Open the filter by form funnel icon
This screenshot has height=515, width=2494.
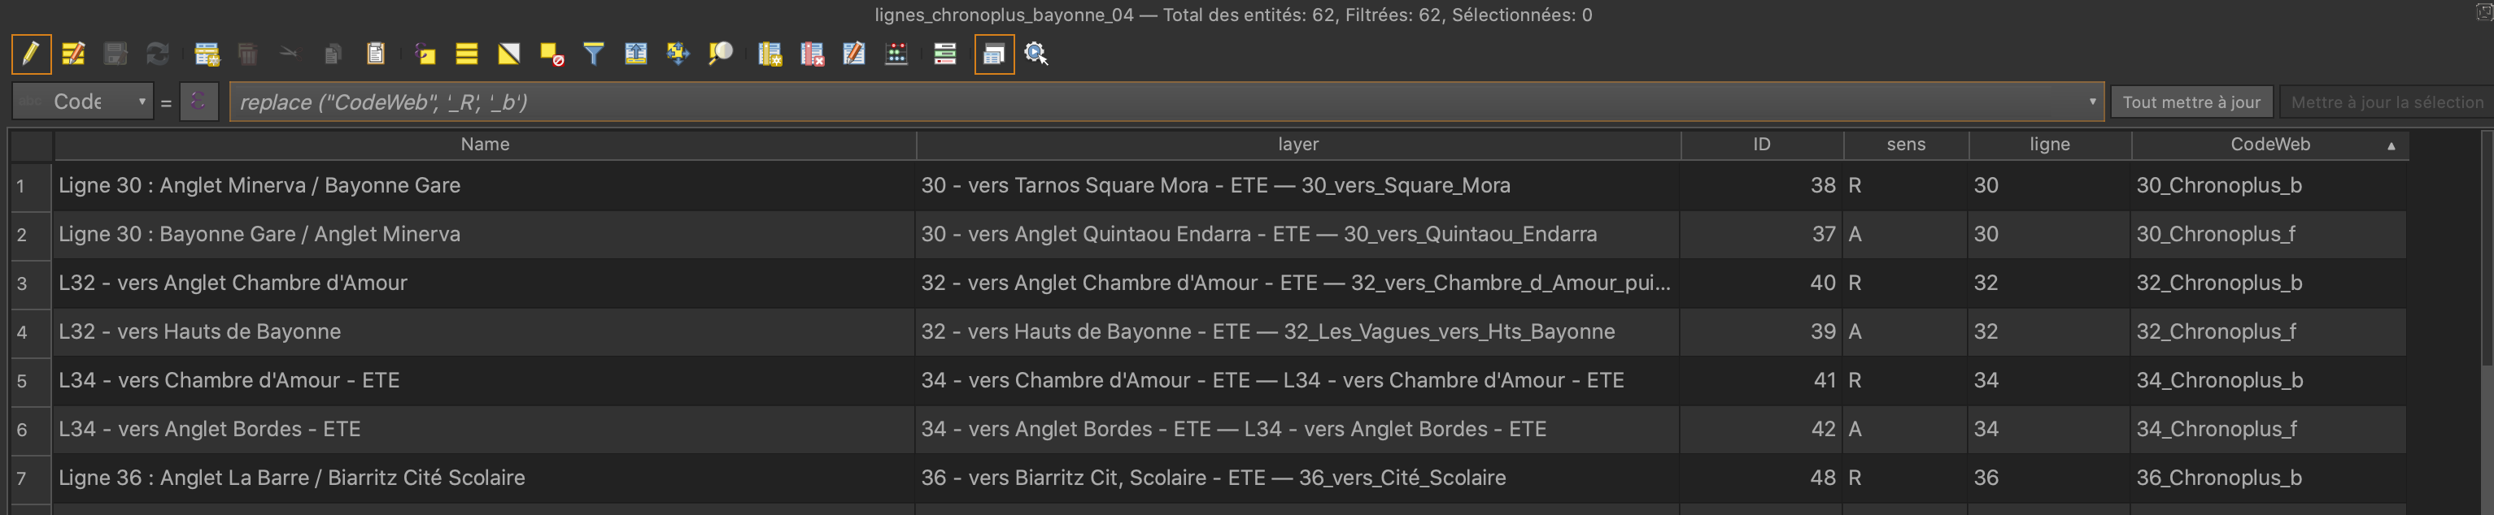pyautogui.click(x=594, y=54)
